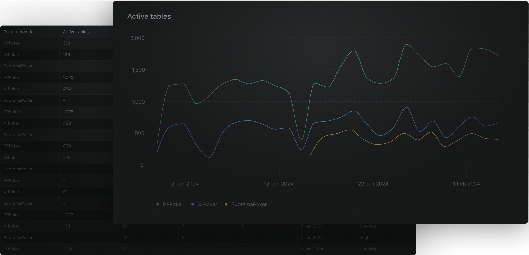Select 'Evening' in the 7 Jan 2024 row
529x255 pixels.
(368, 226)
